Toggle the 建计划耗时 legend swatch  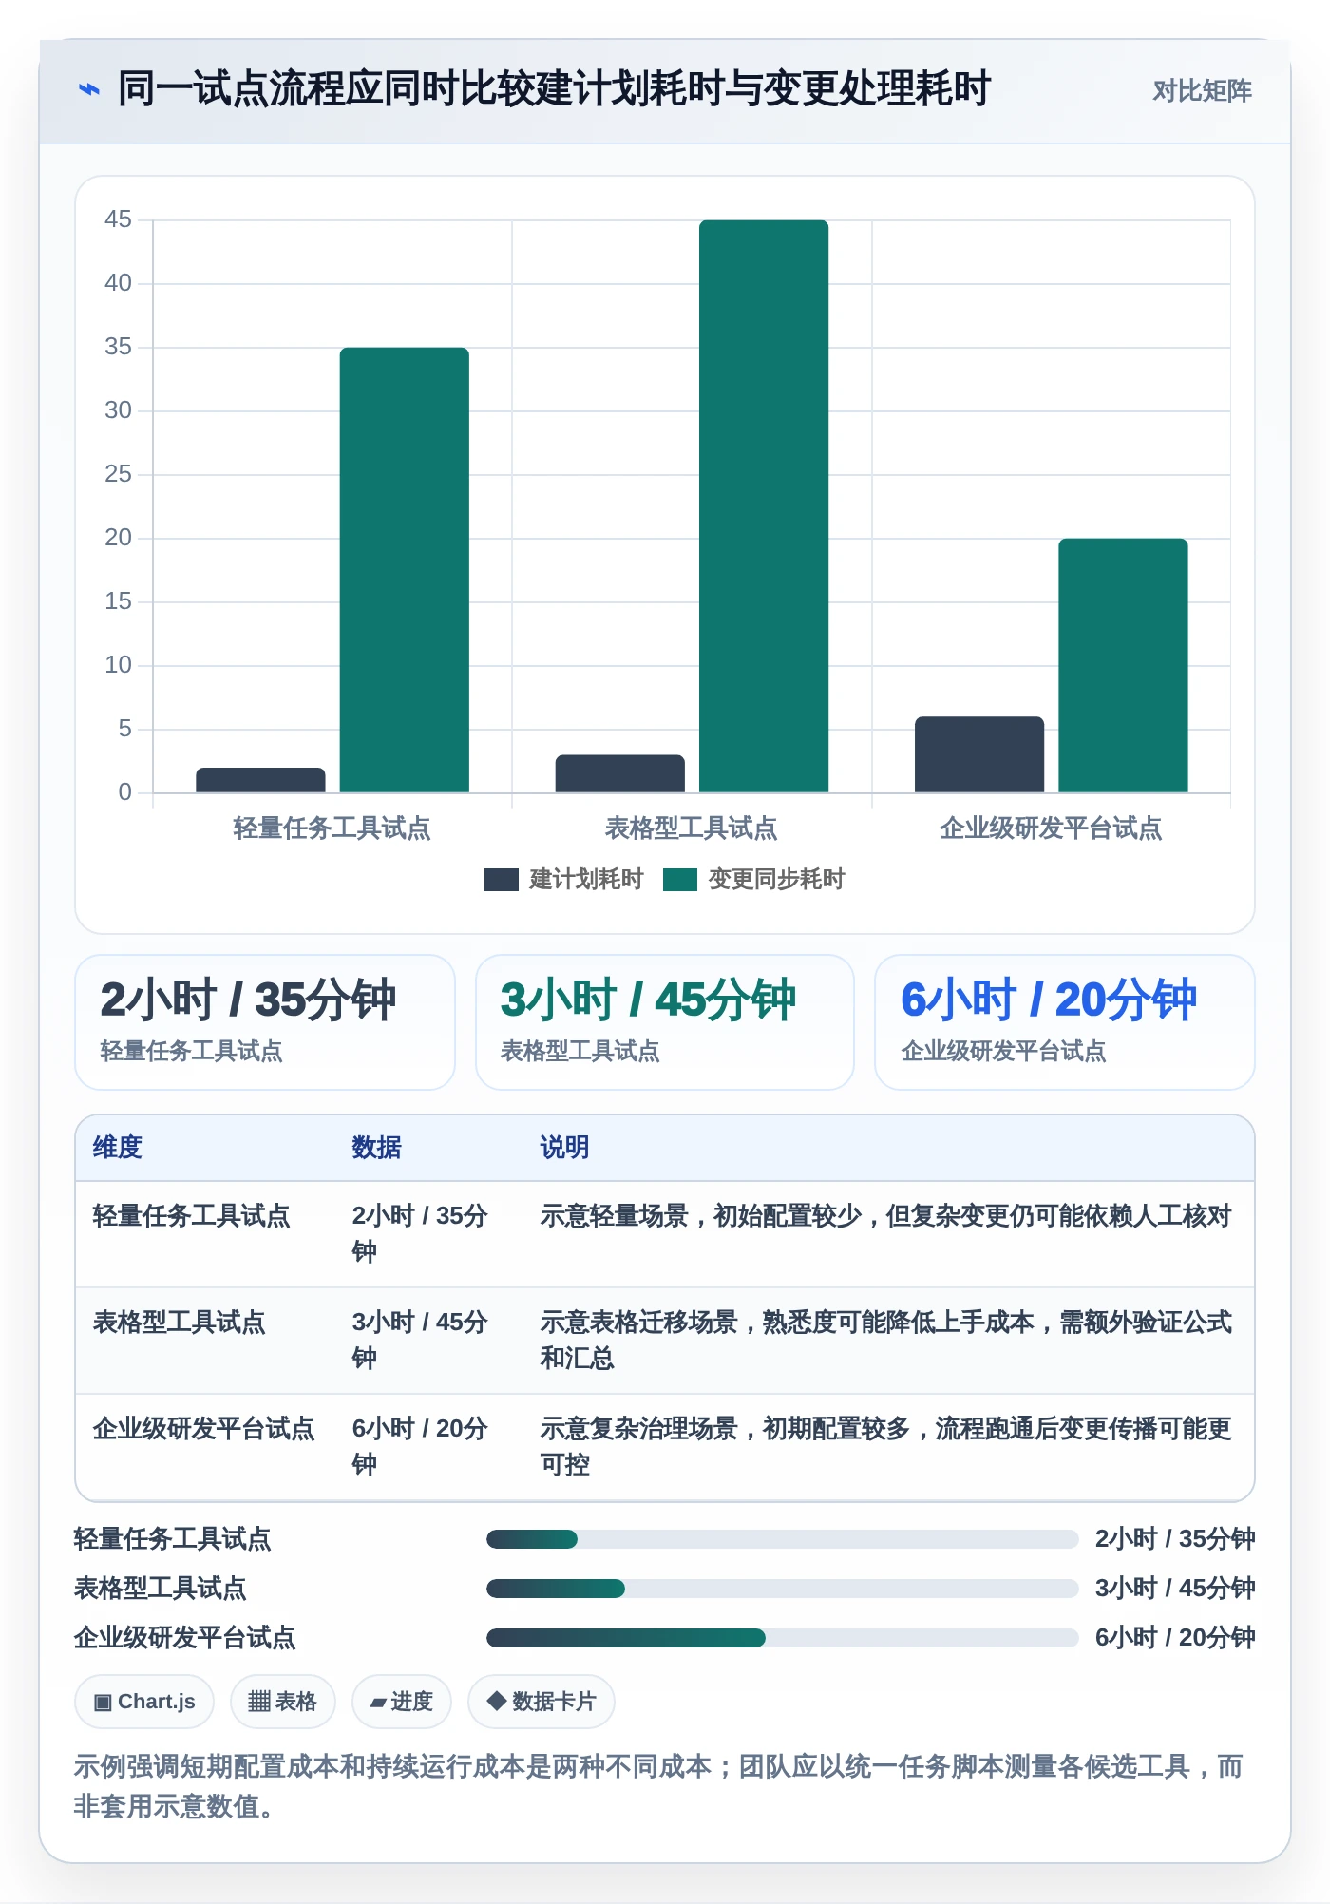tap(501, 880)
